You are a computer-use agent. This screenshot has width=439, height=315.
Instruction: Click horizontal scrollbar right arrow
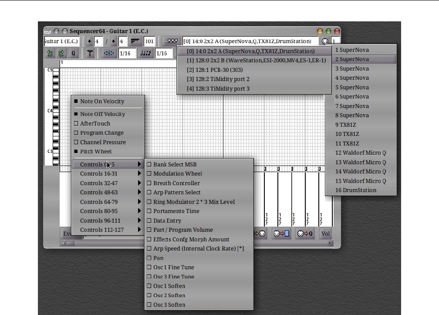tap(331, 243)
